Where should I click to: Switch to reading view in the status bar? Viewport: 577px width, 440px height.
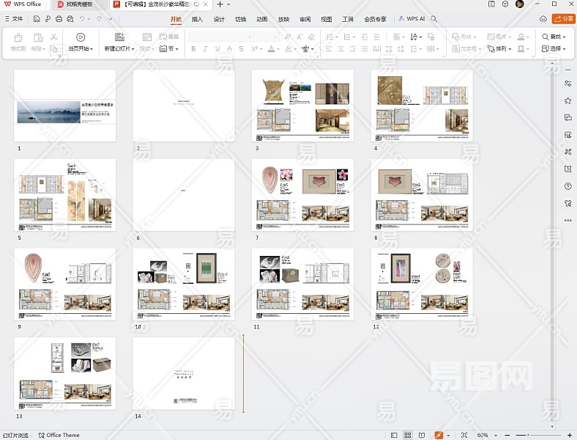click(422, 435)
